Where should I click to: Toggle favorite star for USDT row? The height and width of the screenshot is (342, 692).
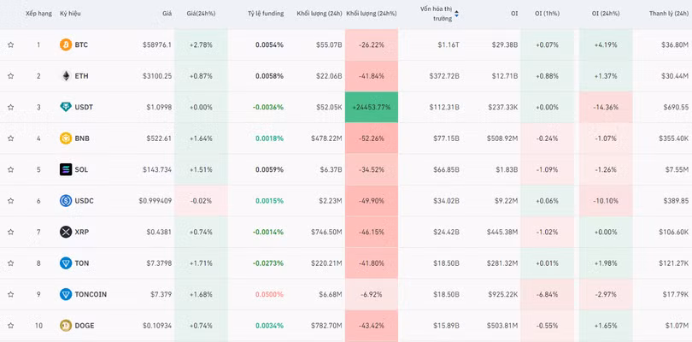click(x=11, y=107)
